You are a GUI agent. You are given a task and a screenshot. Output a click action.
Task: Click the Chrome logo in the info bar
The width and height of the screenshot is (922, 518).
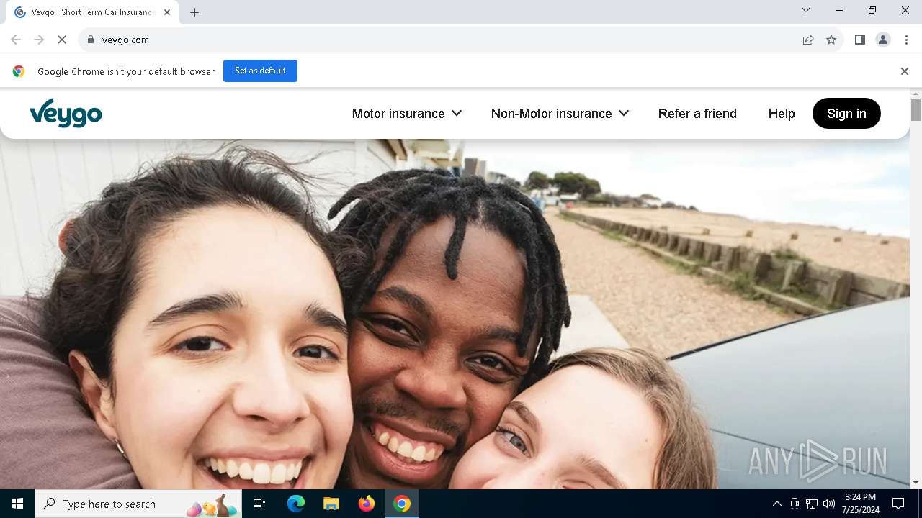tap(19, 71)
